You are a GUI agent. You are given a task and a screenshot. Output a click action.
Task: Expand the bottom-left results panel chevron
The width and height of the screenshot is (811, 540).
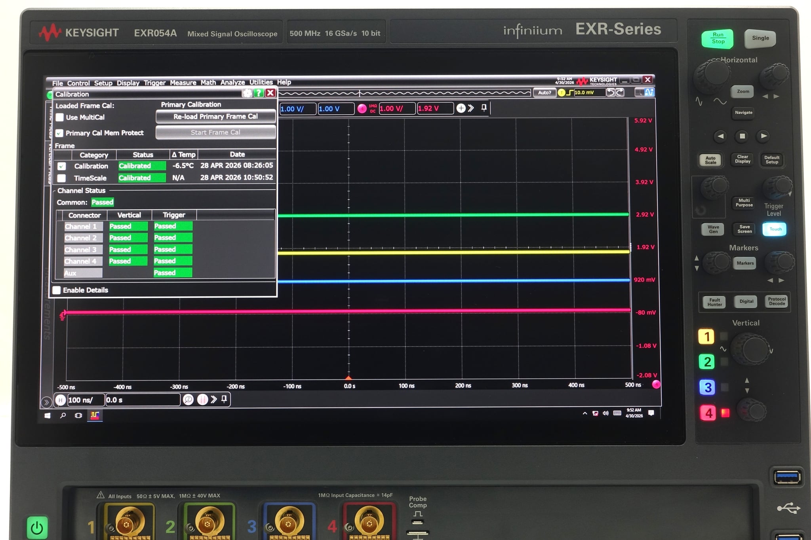[x=46, y=402]
